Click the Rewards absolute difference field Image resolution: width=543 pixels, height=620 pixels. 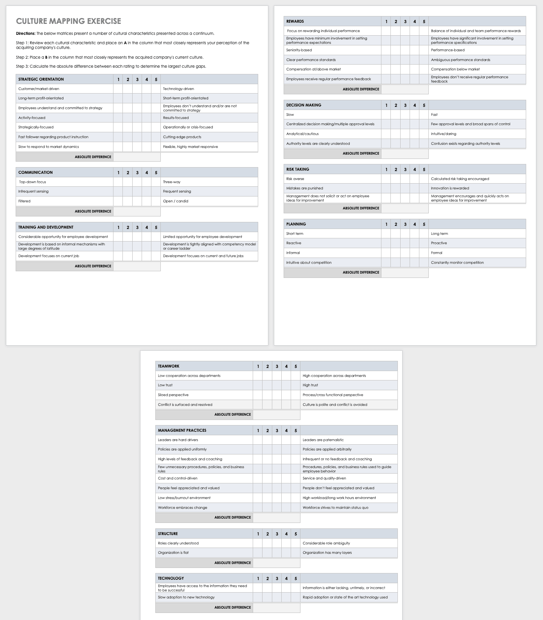[405, 89]
